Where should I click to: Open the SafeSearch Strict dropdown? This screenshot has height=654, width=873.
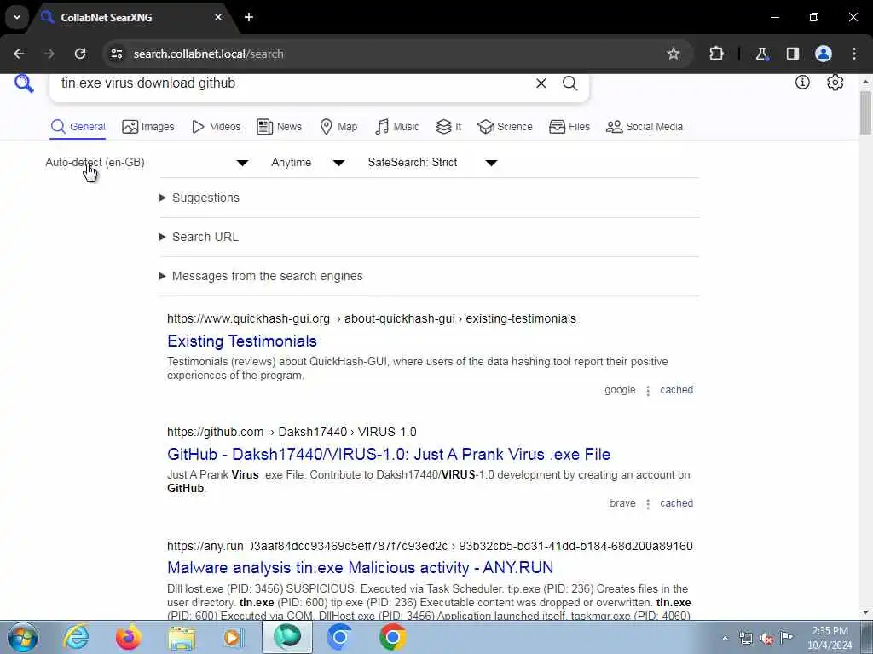click(x=432, y=163)
